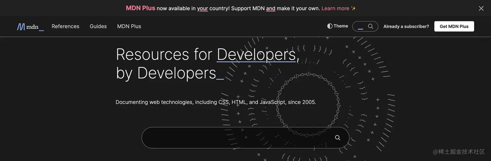
Task: Focus the large hero search box
Action: [245, 138]
